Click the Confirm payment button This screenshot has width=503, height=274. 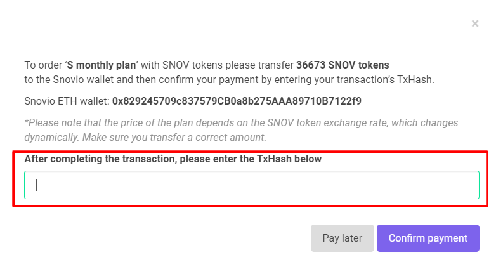[428, 238]
